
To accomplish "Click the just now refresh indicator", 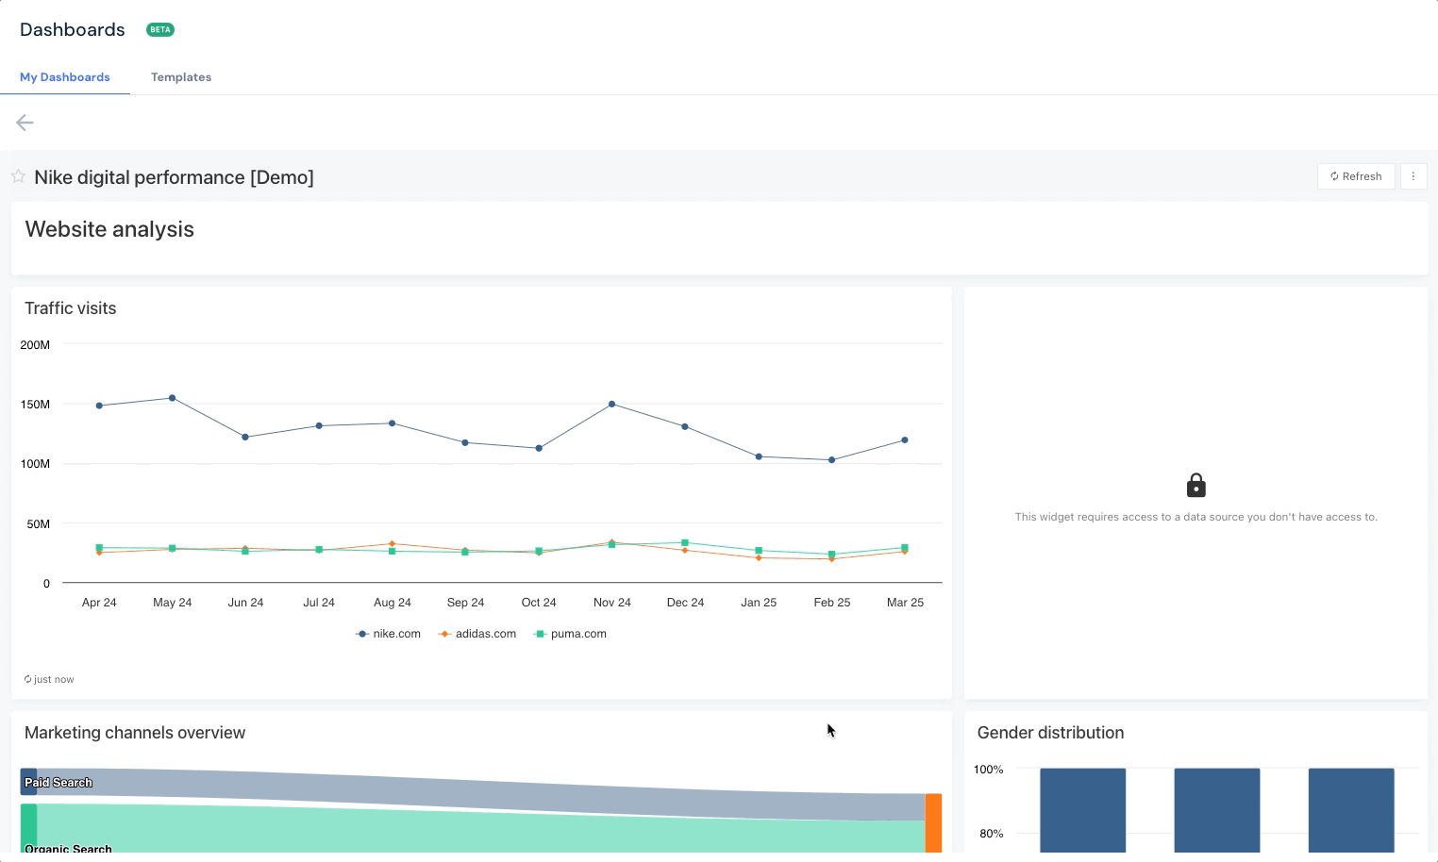I will pyautogui.click(x=49, y=679).
